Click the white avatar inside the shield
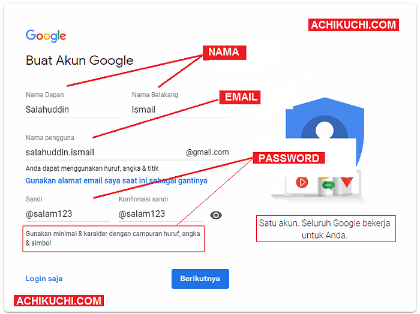The width and height of the screenshot is (420, 314). pos(325,130)
